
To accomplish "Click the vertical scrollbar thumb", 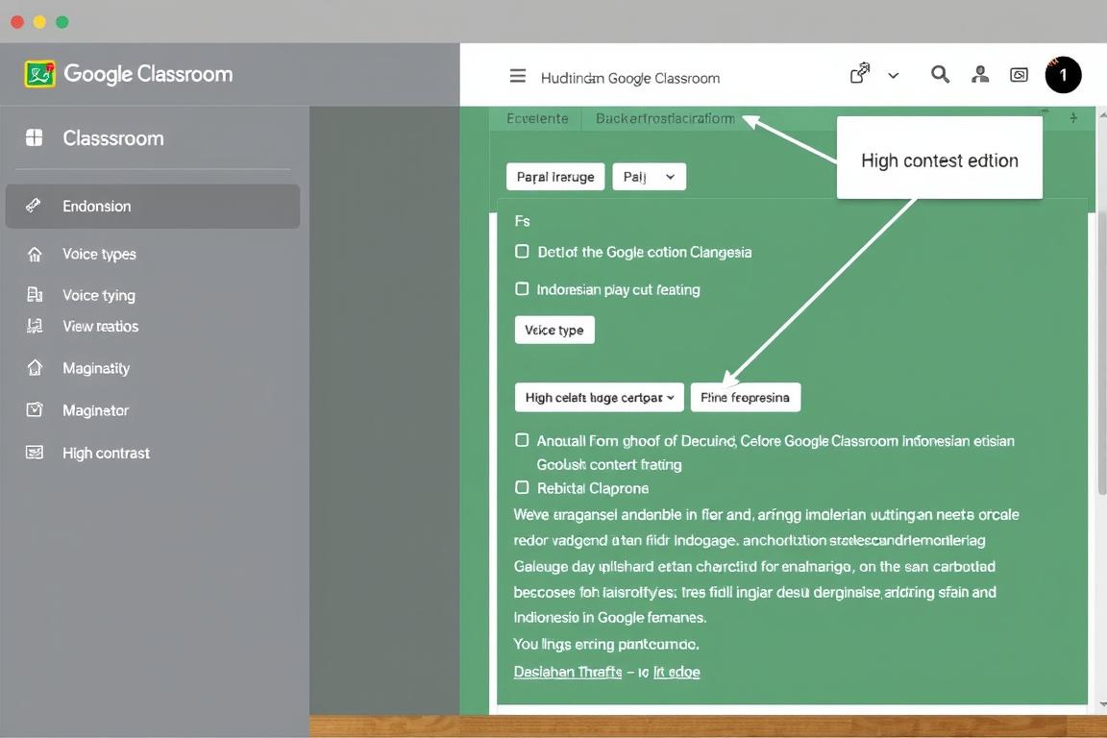I will pos(1102,353).
